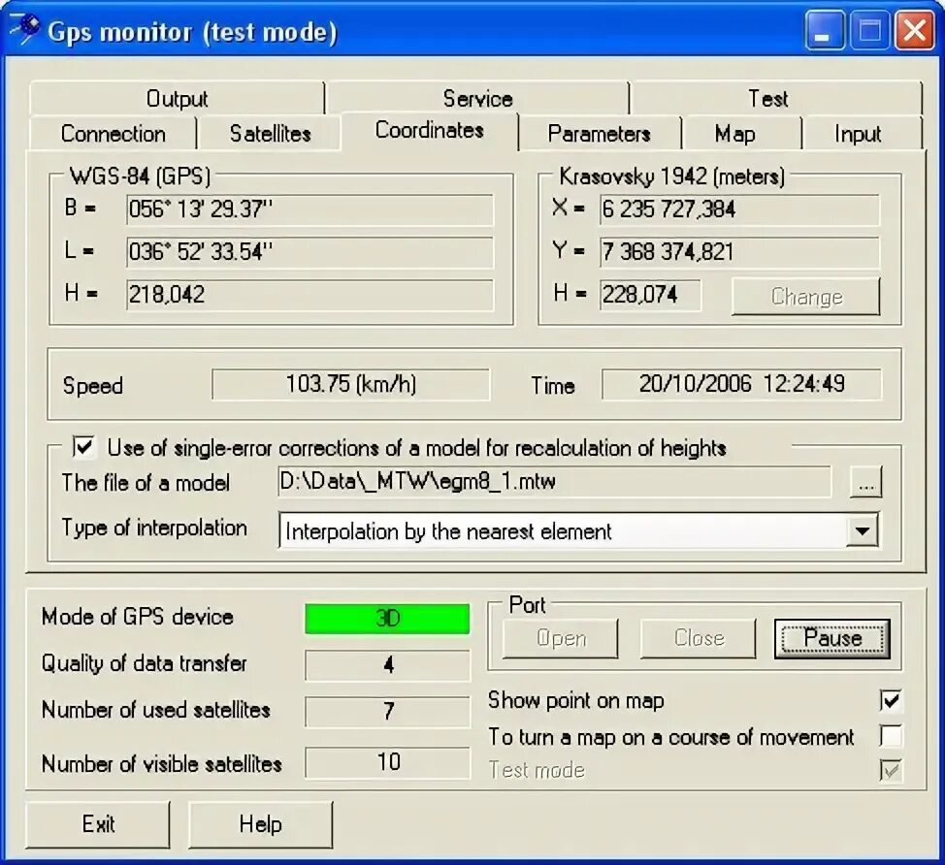This screenshot has height=865, width=945.
Task: Toggle single-error corrections checkbox
Action: tap(83, 448)
